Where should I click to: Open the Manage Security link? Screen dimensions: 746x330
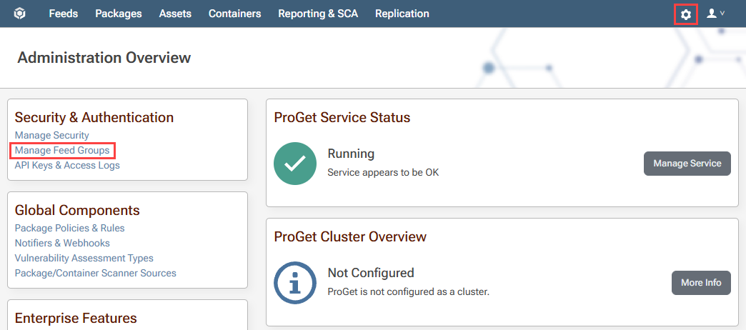[52, 136]
